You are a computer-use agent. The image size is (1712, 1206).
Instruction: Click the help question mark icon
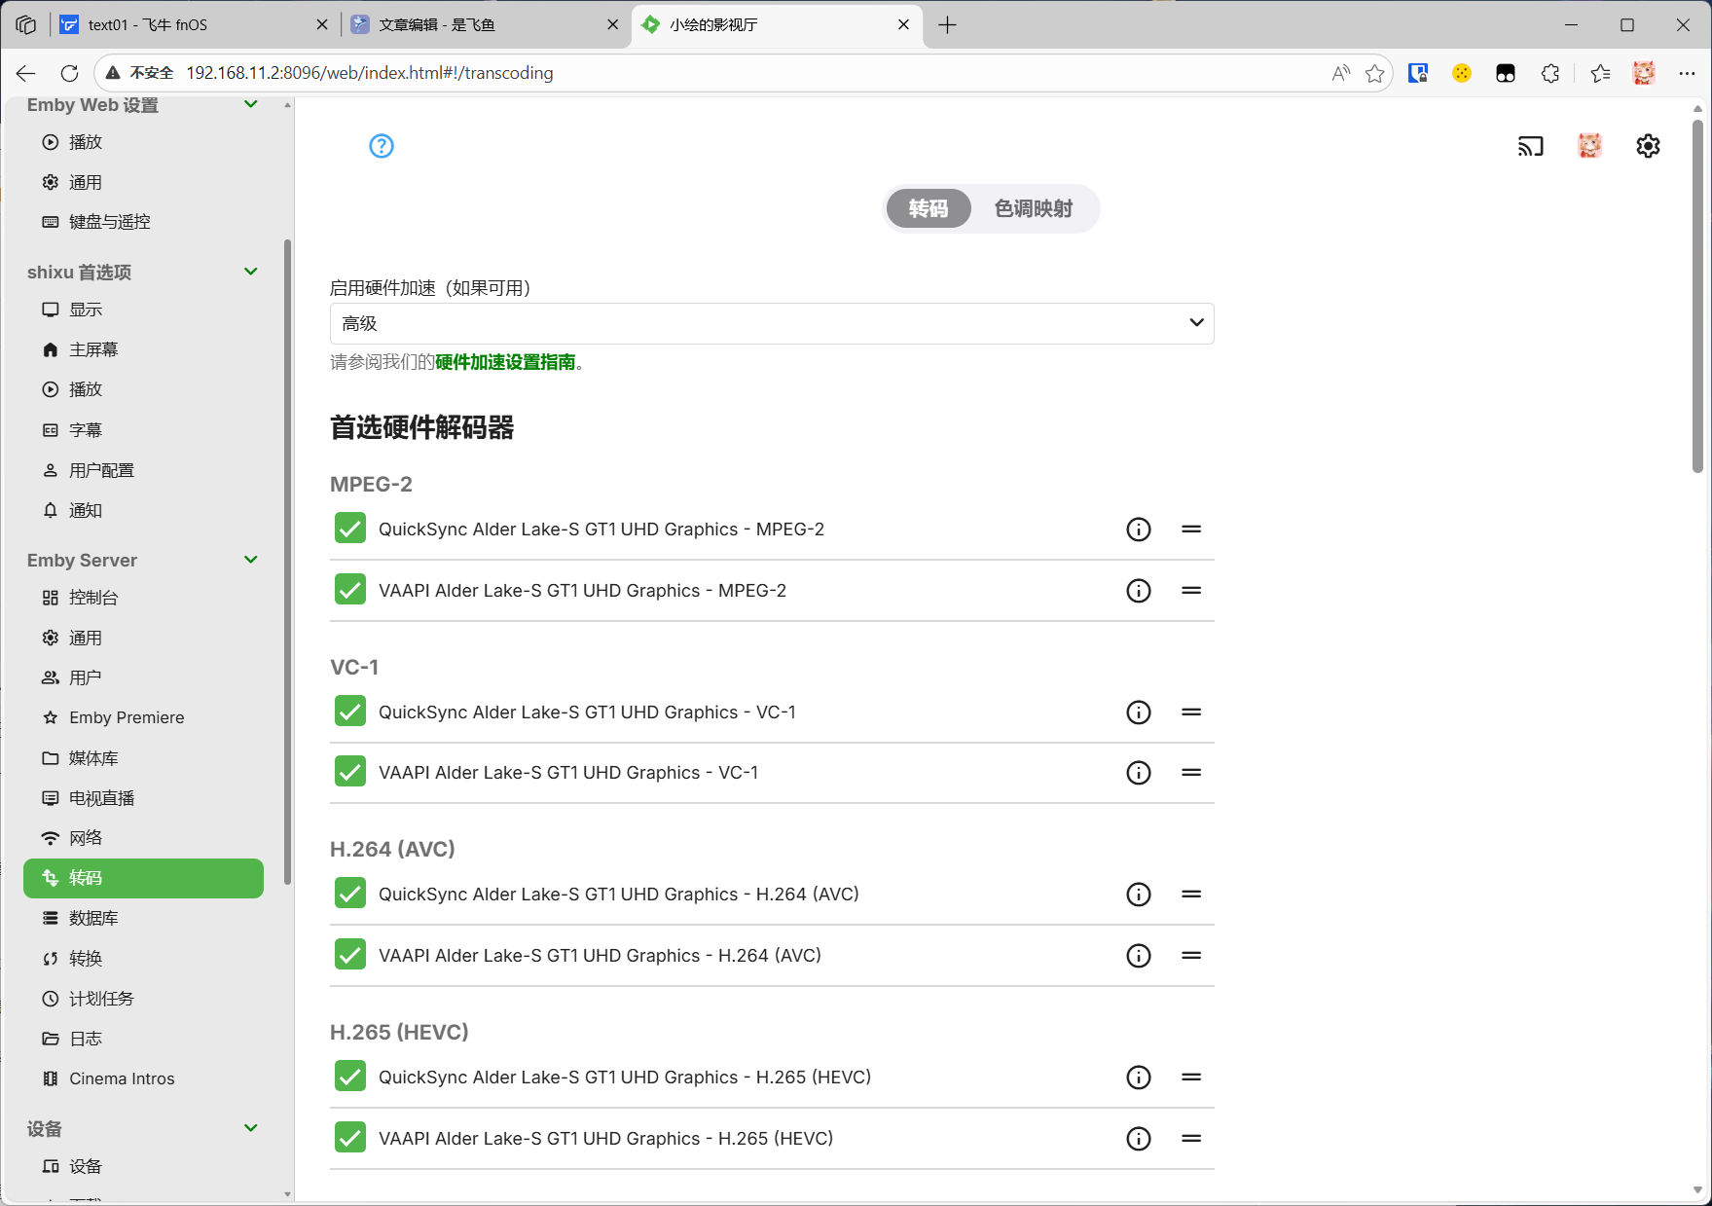(382, 146)
